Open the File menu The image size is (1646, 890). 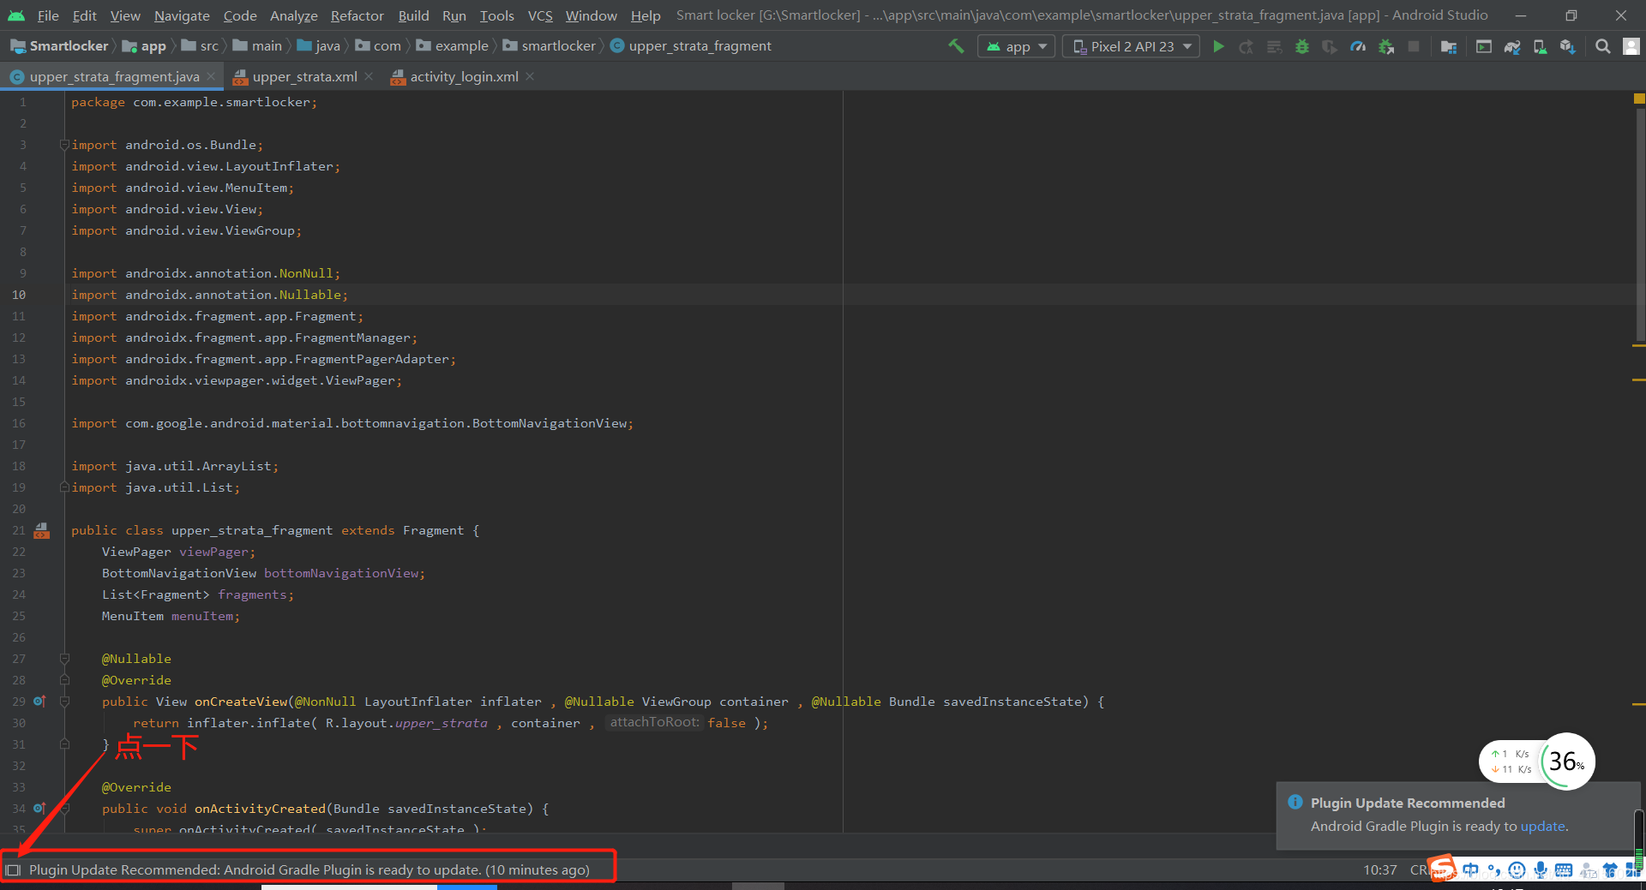[x=48, y=15]
